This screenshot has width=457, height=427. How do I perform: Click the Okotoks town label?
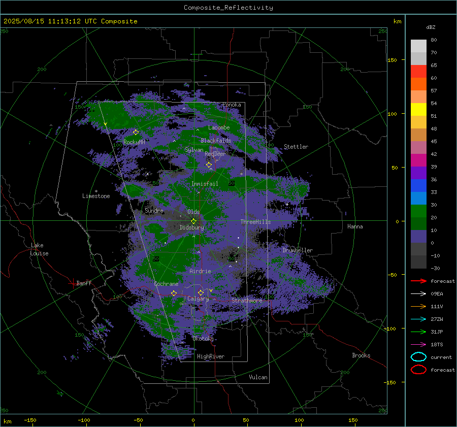[x=203, y=339]
